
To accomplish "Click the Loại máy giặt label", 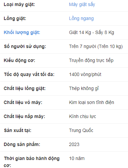I will tap(19, 5).
